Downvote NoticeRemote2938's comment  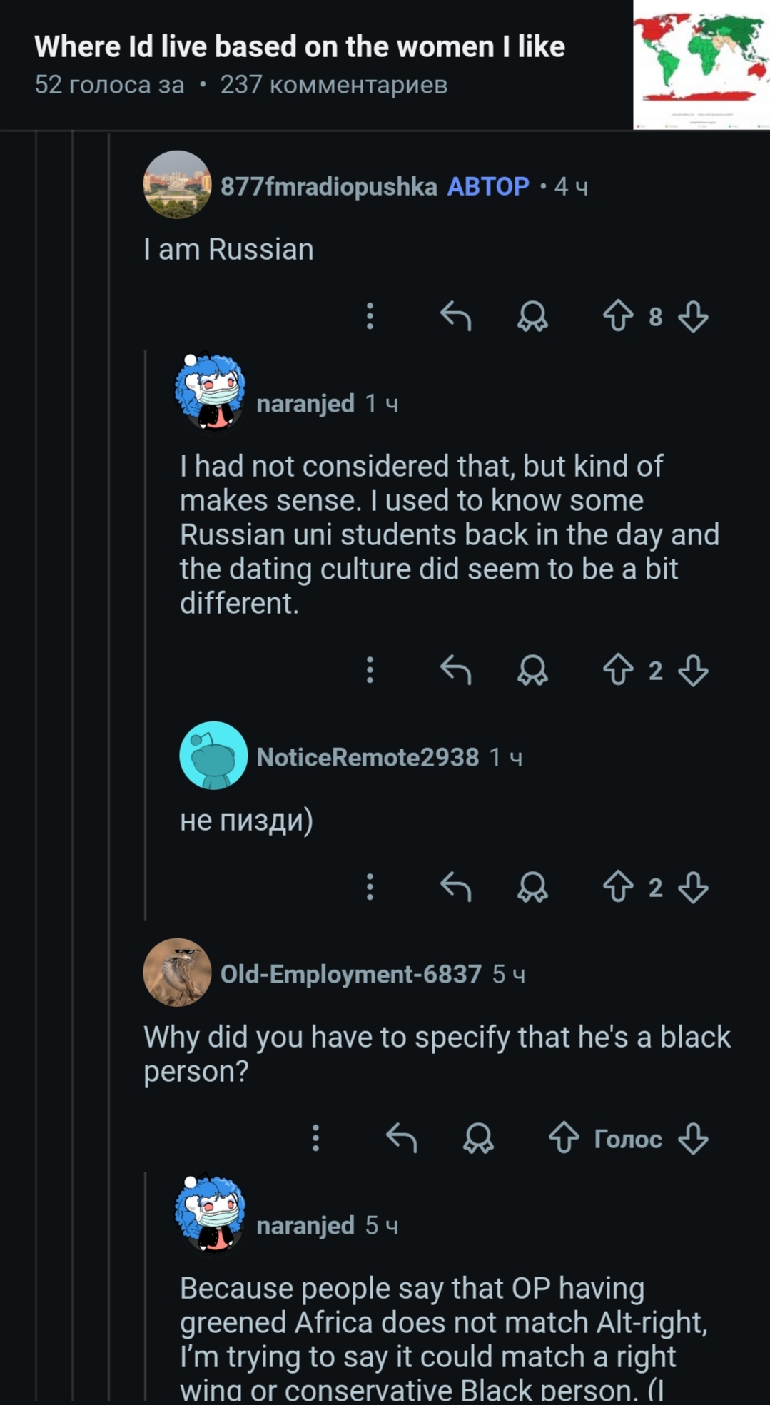coord(693,887)
